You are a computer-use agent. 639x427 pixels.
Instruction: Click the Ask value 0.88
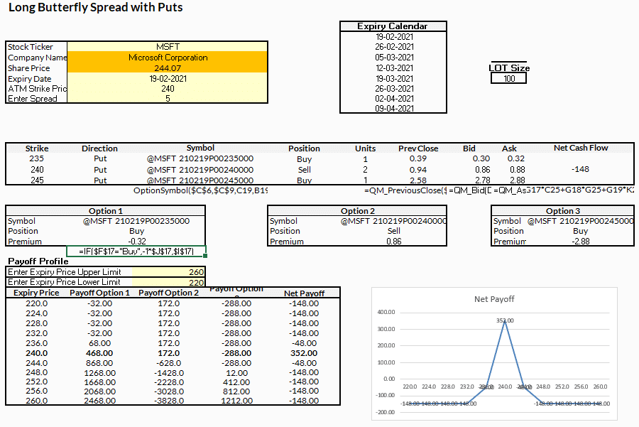tap(517, 169)
